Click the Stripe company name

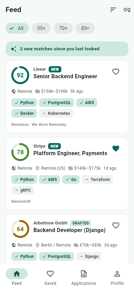pyautogui.click(x=40, y=146)
